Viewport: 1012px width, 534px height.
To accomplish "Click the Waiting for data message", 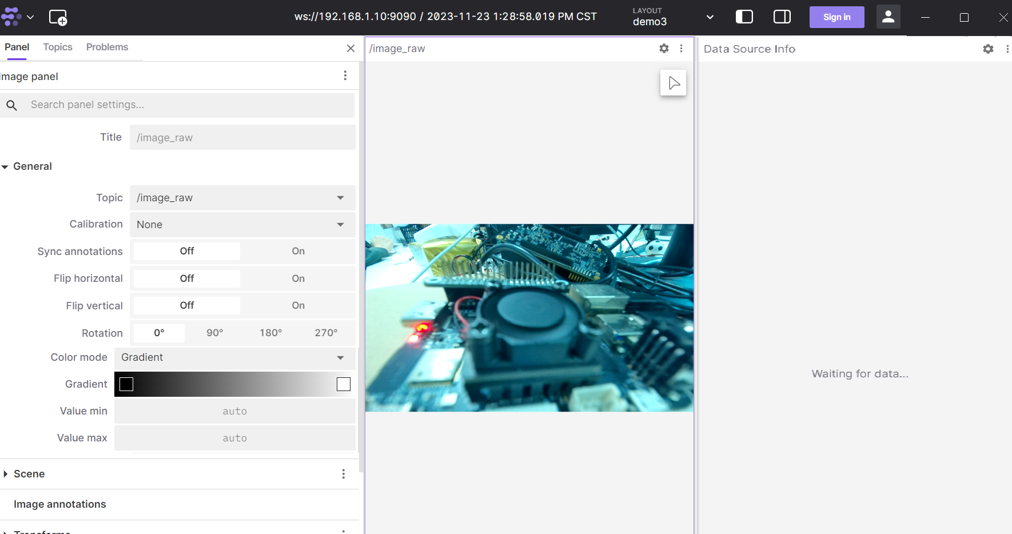I will 860,374.
